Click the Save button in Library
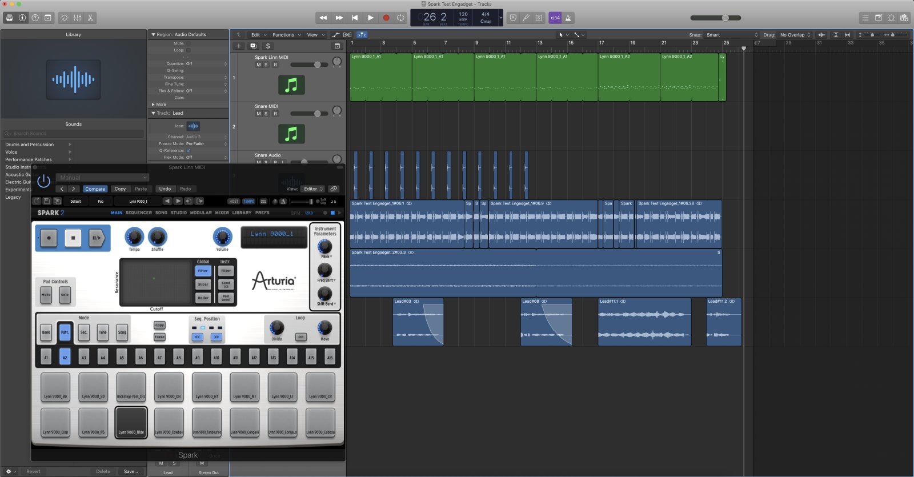This screenshot has height=477, width=914. pos(131,471)
